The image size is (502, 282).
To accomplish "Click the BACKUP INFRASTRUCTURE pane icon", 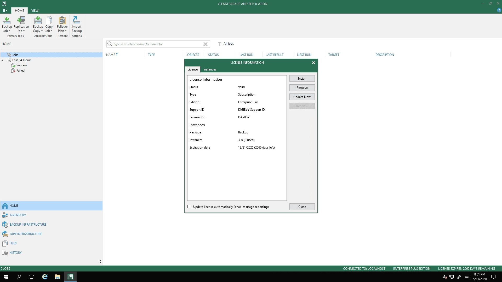I will pyautogui.click(x=5, y=225).
